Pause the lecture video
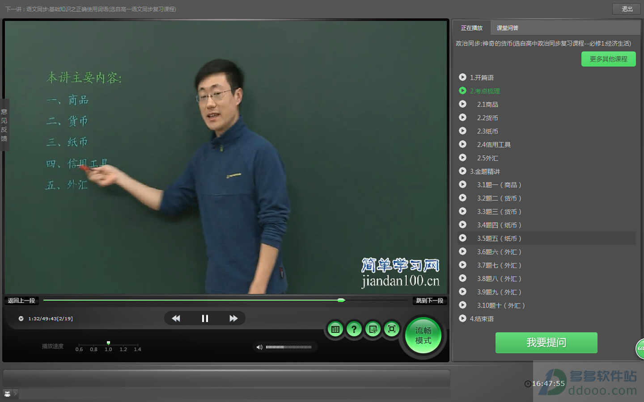 [x=205, y=318]
